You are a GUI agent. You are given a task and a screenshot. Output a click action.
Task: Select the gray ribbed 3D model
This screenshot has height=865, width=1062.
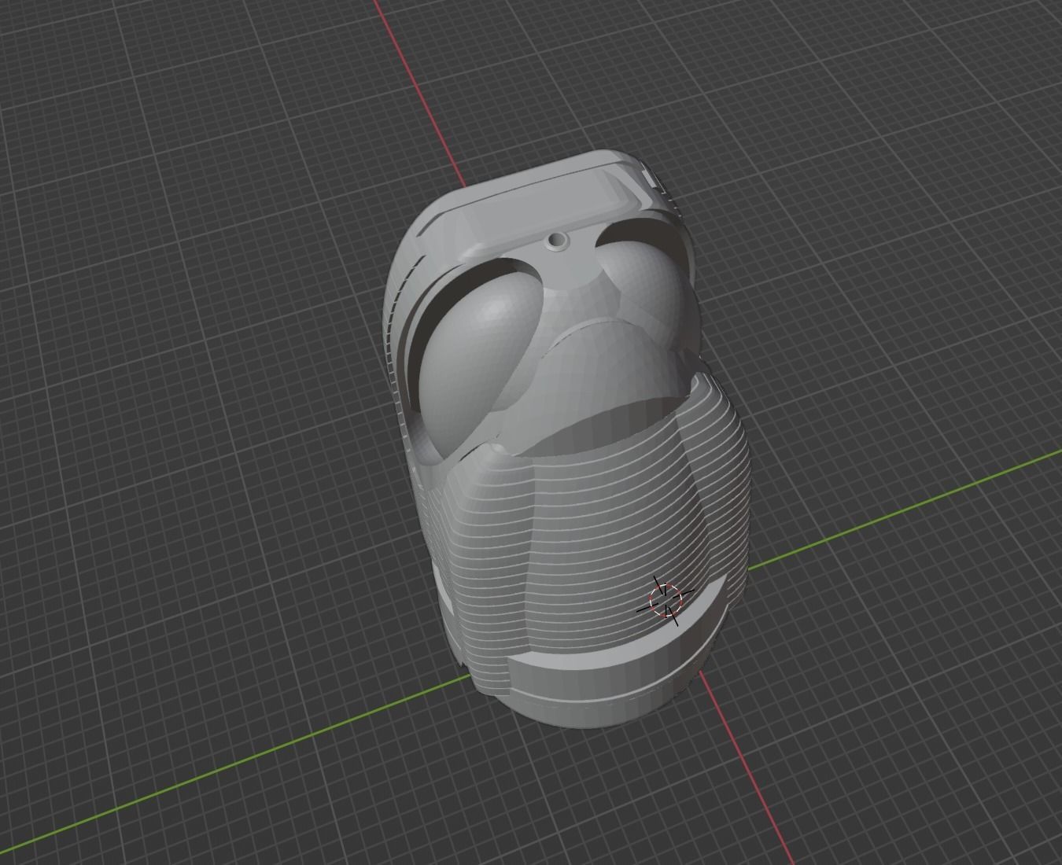click(x=566, y=440)
